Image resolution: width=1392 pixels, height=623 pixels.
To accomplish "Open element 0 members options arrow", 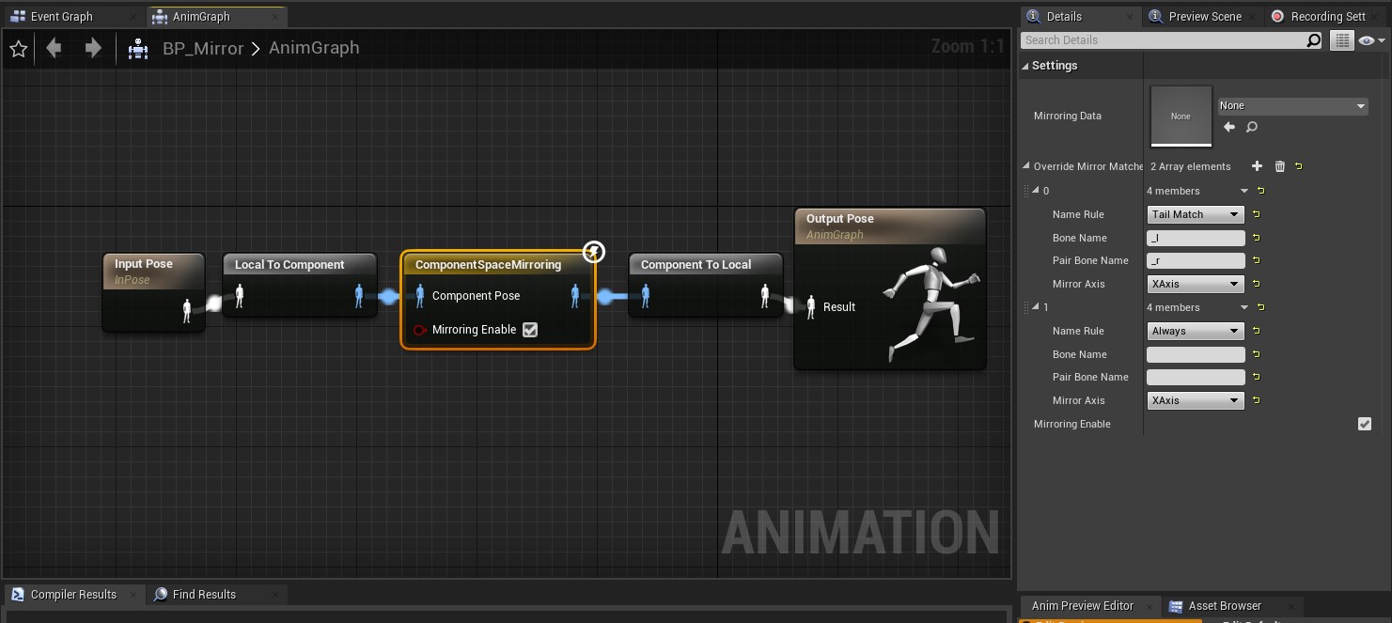I will [1243, 191].
